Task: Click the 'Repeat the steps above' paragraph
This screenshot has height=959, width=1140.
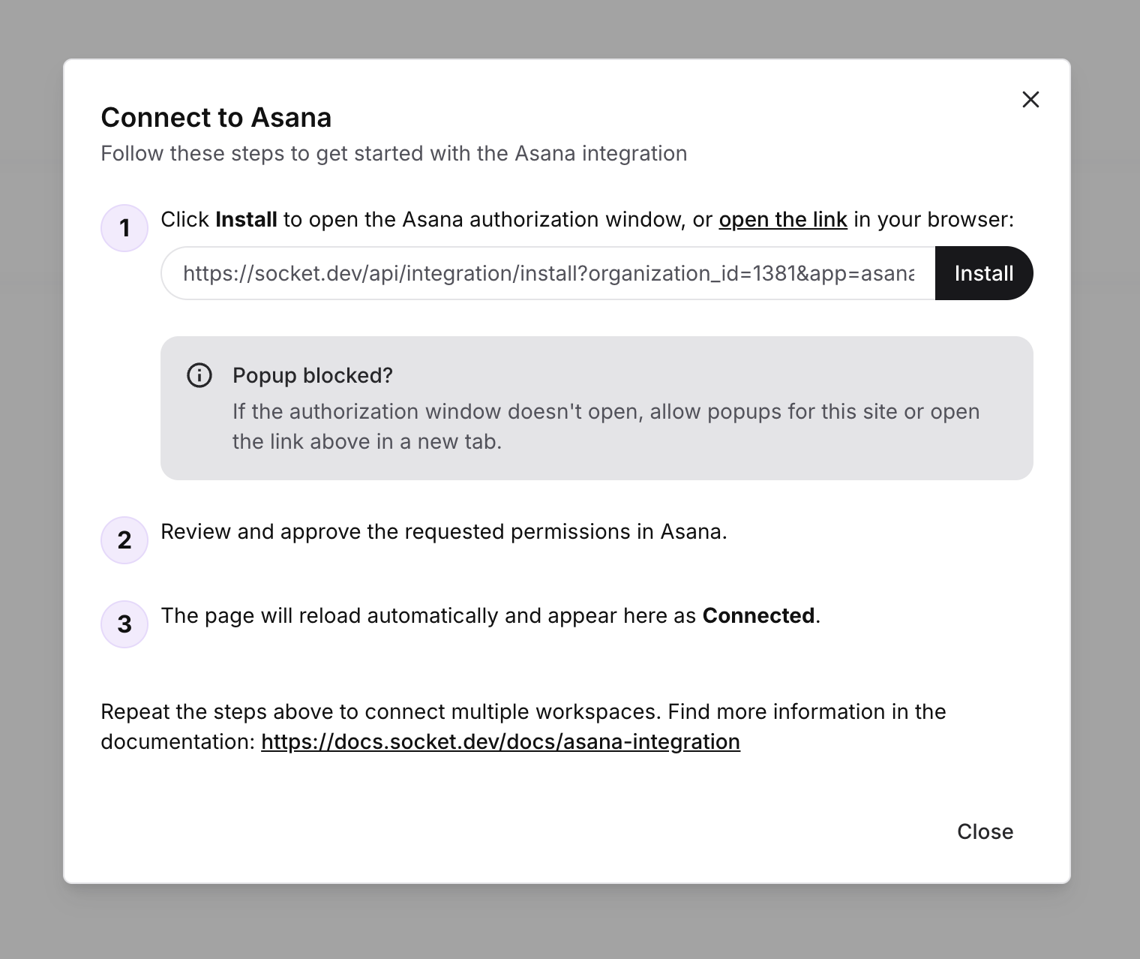Action: (523, 726)
